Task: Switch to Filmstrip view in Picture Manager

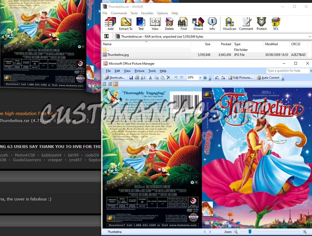Action: (110, 84)
